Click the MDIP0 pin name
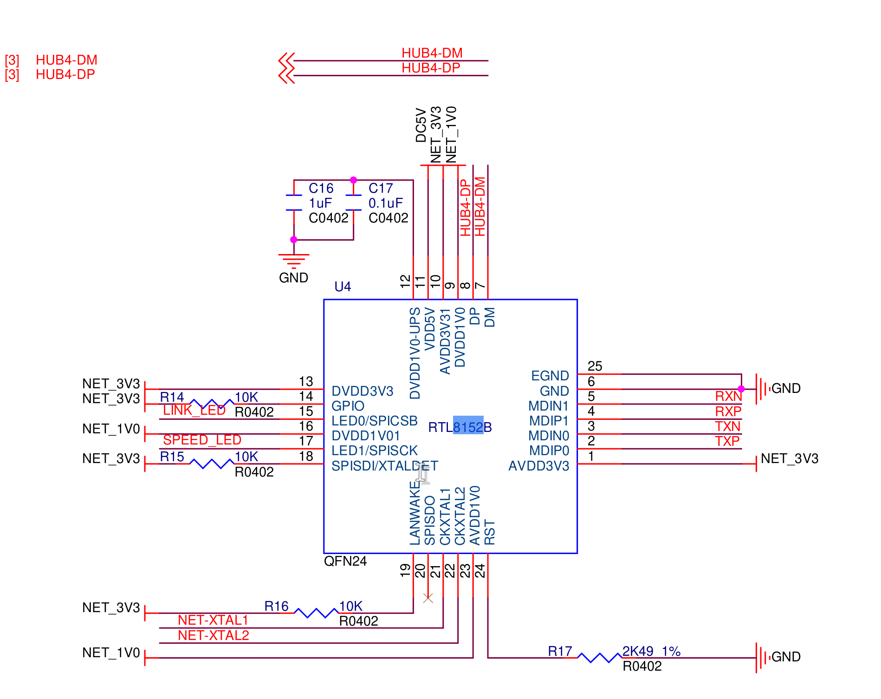This screenshot has width=881, height=699. pyautogui.click(x=549, y=451)
